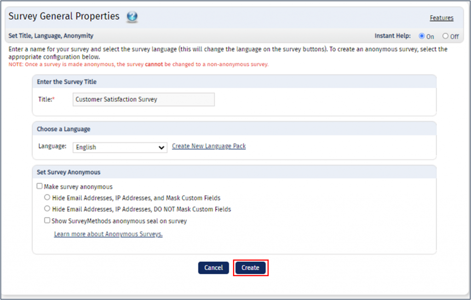Open Learn more about Anonymous Surveys link
The height and width of the screenshot is (300, 471).
[108, 234]
